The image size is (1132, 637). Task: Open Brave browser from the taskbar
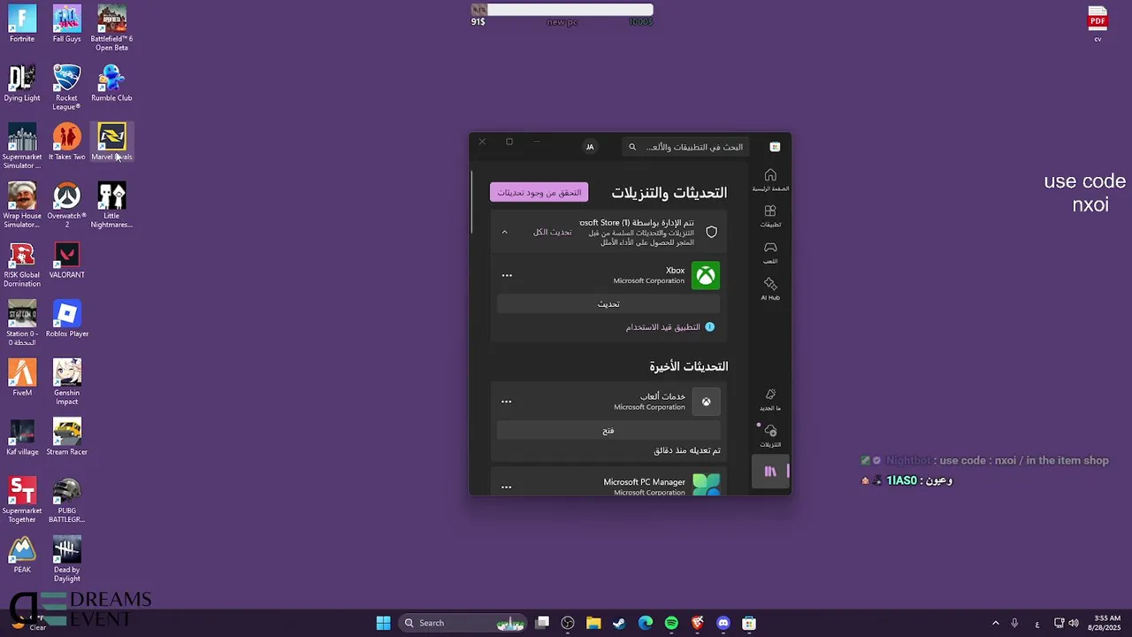pyautogui.click(x=697, y=623)
